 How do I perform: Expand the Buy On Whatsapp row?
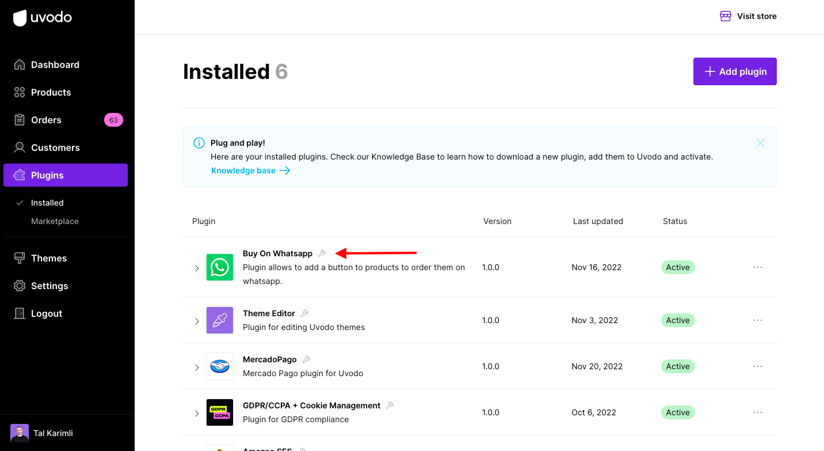pos(197,268)
